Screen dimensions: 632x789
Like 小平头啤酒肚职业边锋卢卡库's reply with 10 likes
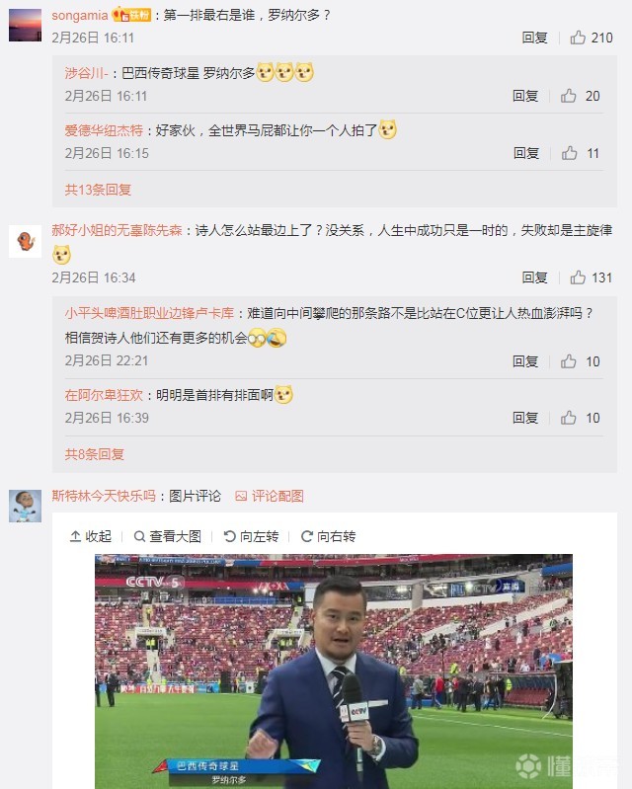(569, 361)
